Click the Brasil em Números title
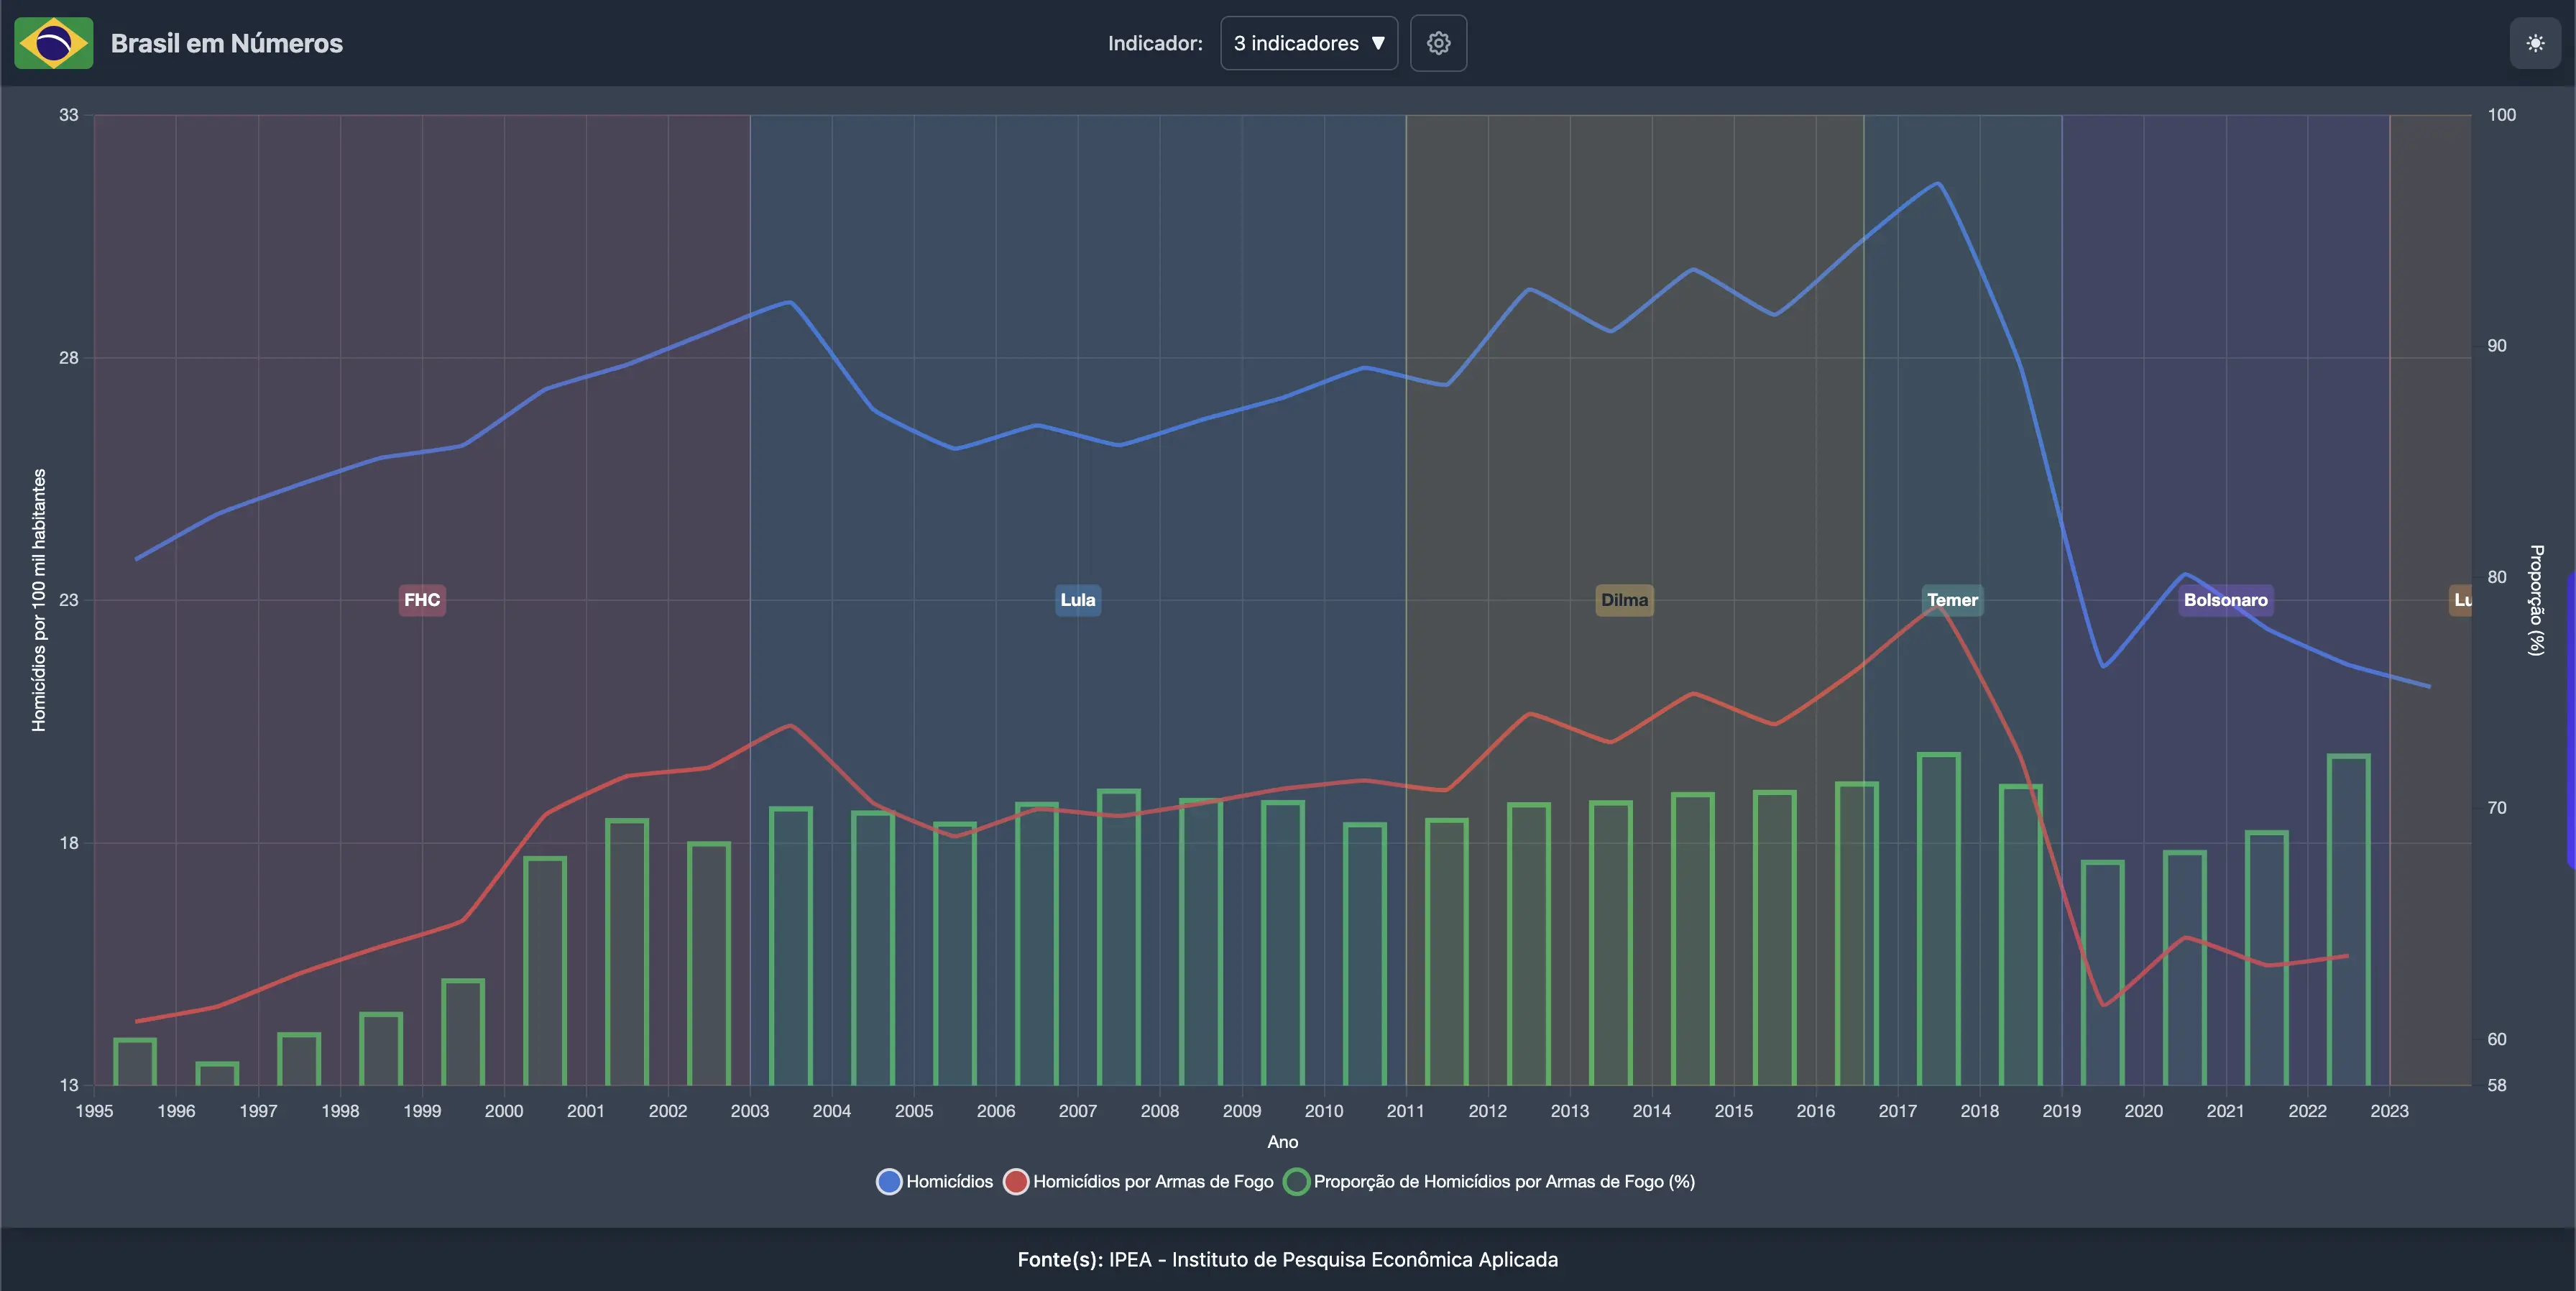 226,43
